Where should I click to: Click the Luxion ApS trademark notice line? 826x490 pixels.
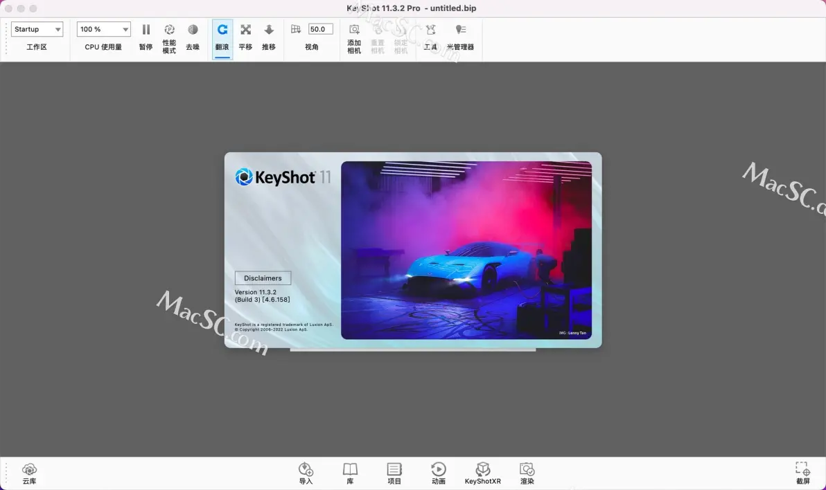coord(284,324)
